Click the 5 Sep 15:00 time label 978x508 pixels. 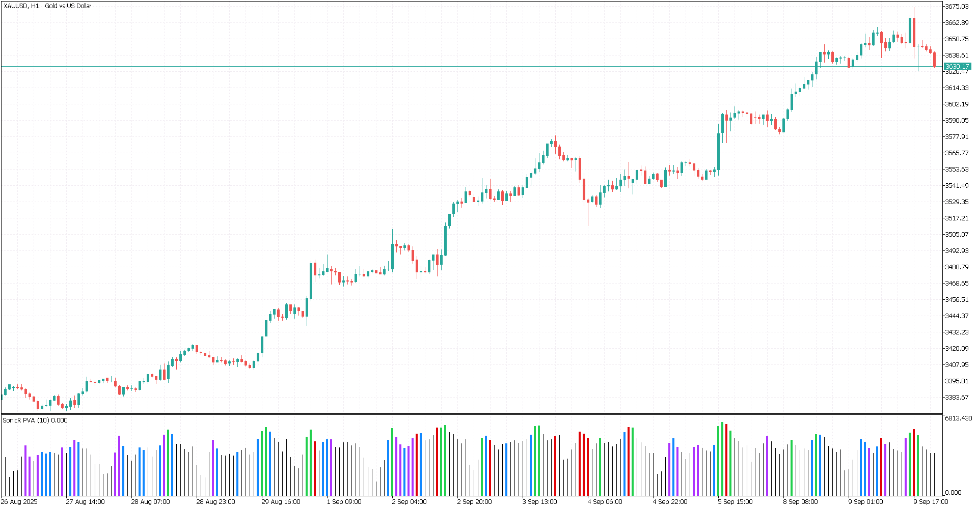pyautogui.click(x=735, y=502)
